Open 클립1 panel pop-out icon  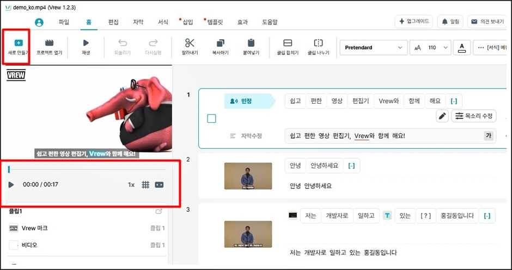159,211
